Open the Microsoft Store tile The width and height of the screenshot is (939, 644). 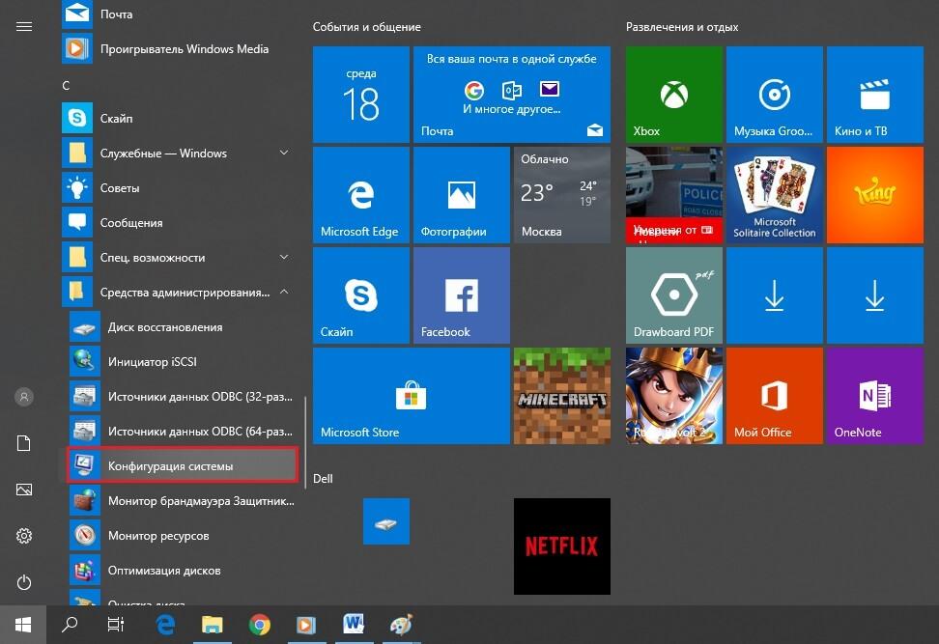coord(412,396)
